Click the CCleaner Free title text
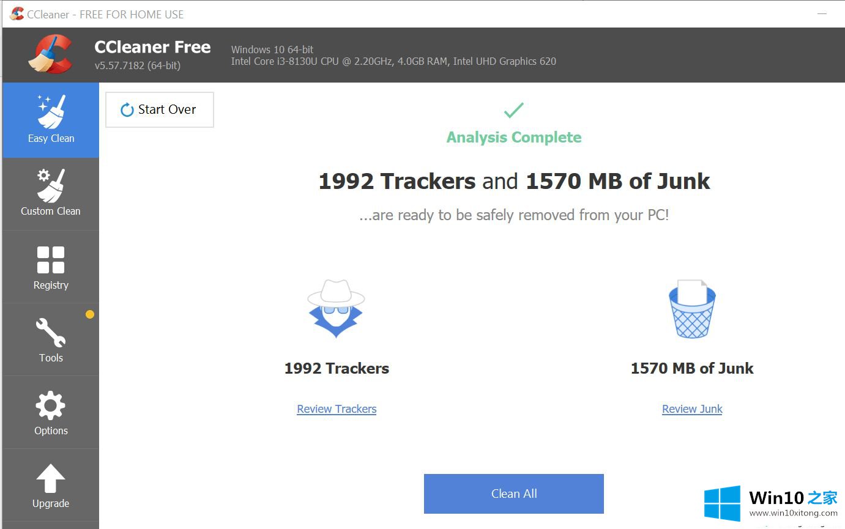The height and width of the screenshot is (529, 845). [152, 47]
